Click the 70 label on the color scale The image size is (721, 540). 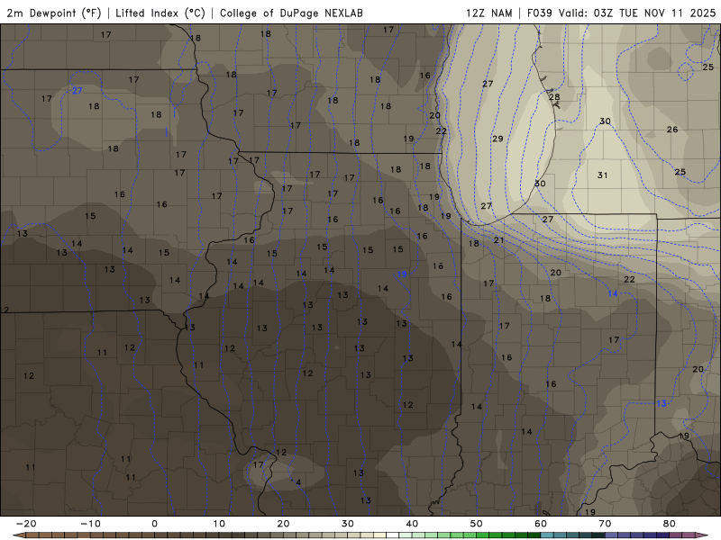(605, 524)
